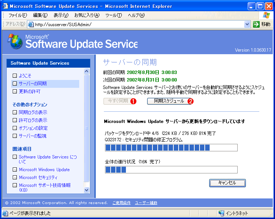Click bullet icon next to ようこそ

(15, 75)
